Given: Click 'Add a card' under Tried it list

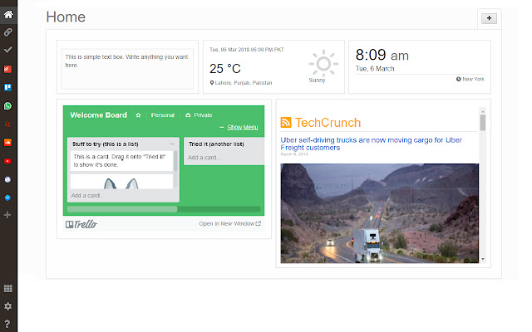Looking at the screenshot, I should [x=204, y=158].
